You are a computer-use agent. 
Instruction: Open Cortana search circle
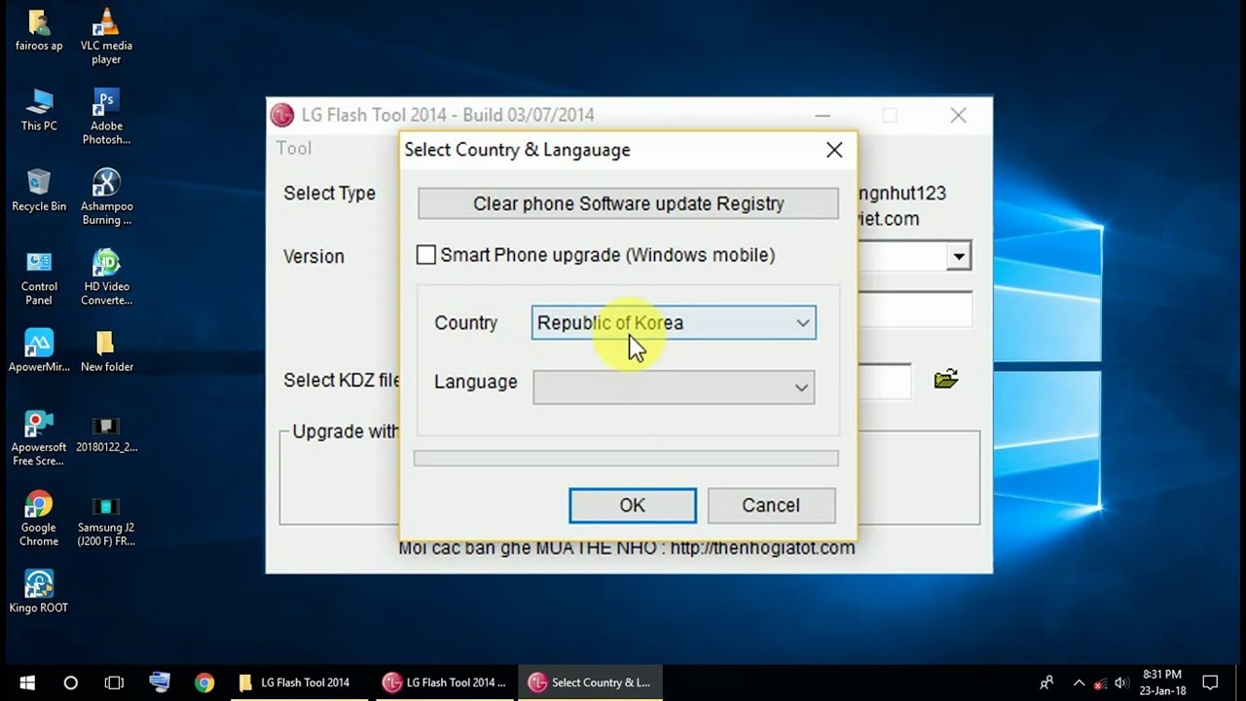(x=70, y=683)
